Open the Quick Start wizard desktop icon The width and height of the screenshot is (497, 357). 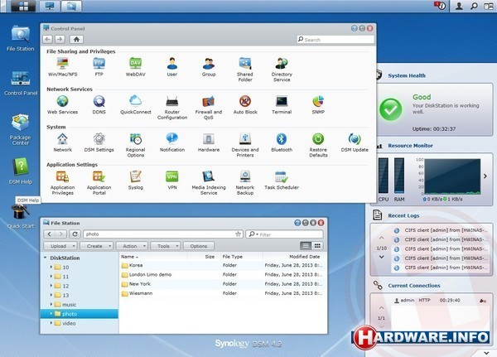click(x=20, y=216)
